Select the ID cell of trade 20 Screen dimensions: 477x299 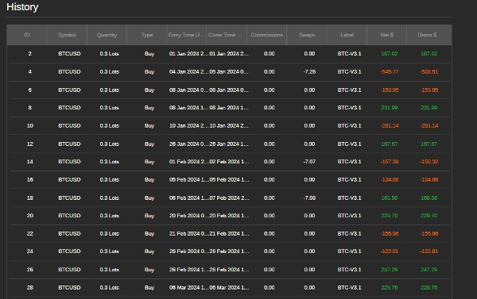pos(30,216)
